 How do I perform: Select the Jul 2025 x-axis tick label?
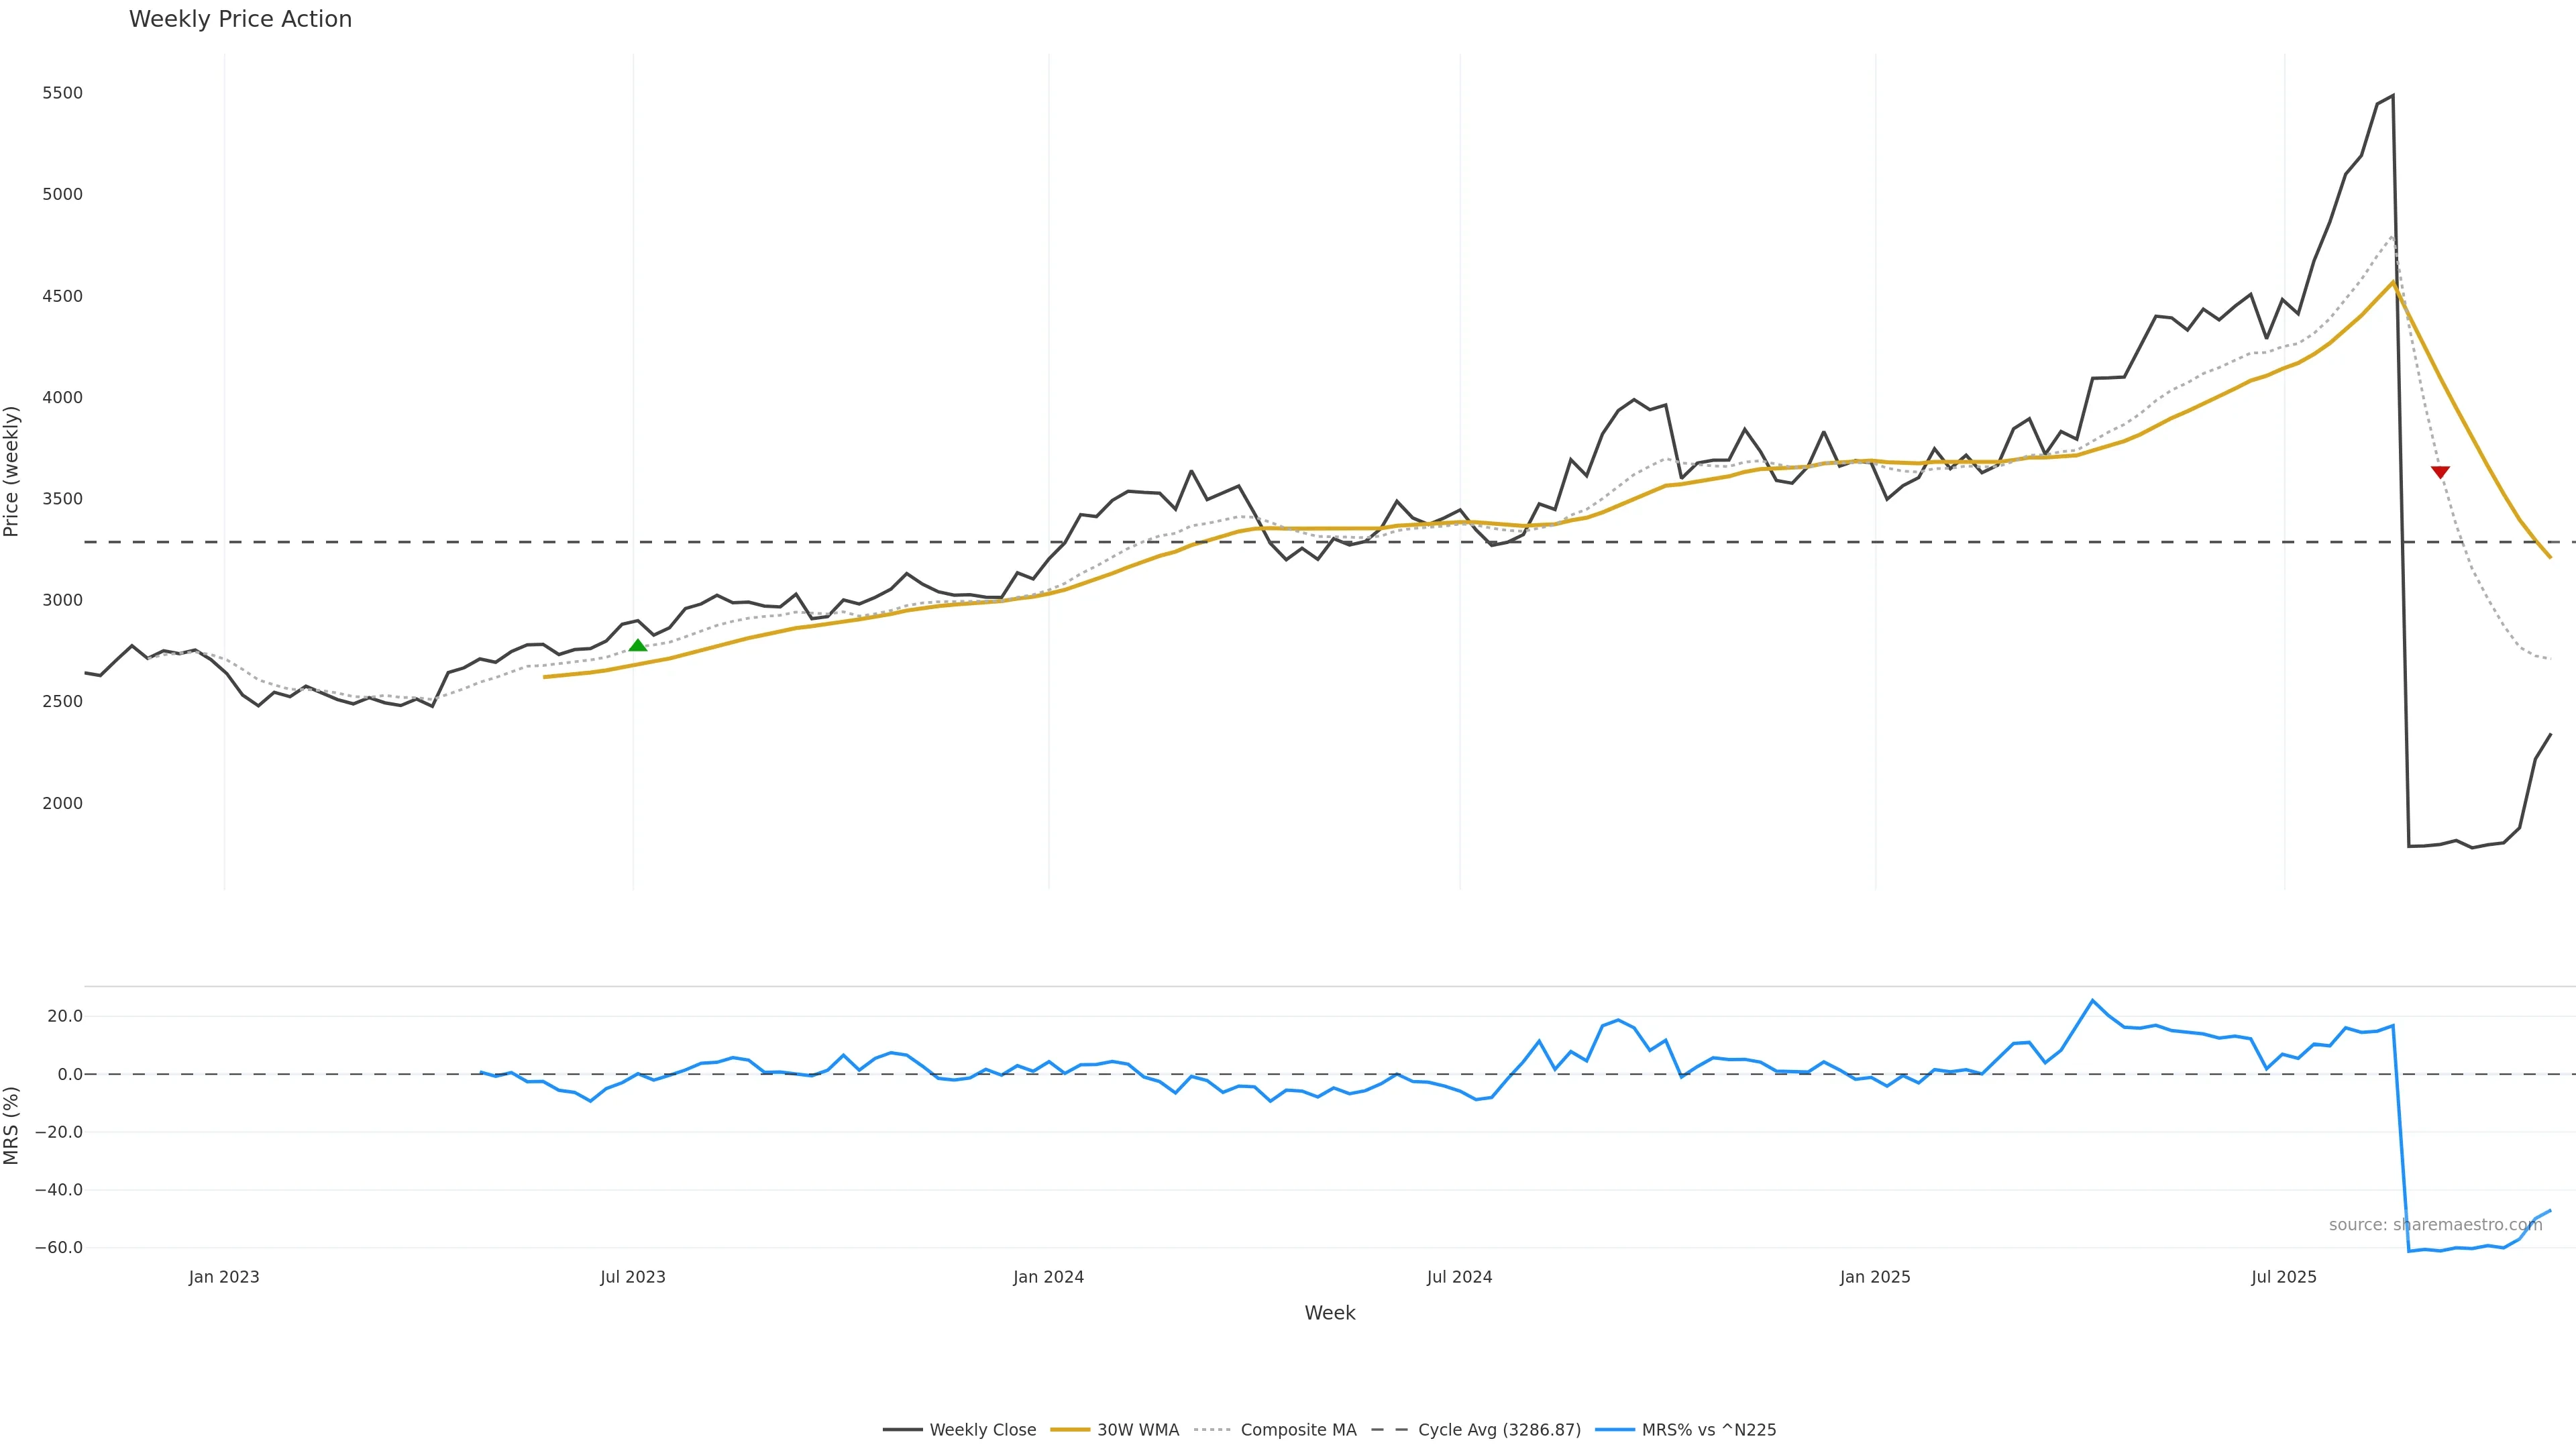pos(2284,1277)
